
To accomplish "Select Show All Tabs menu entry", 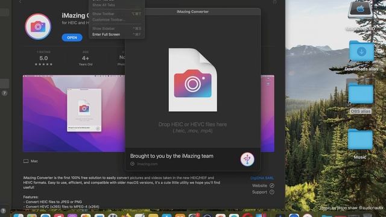I will tap(116, 5).
